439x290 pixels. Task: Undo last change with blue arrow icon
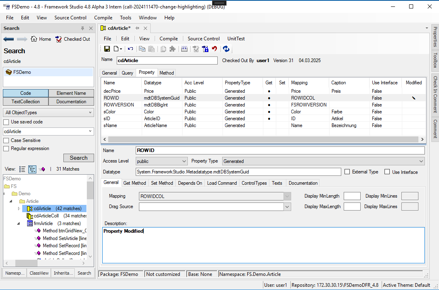point(130,49)
